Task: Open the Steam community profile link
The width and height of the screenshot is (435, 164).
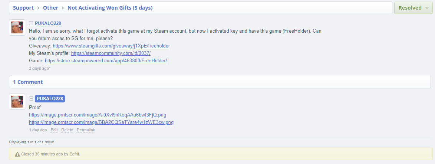Action: [x=111, y=53]
